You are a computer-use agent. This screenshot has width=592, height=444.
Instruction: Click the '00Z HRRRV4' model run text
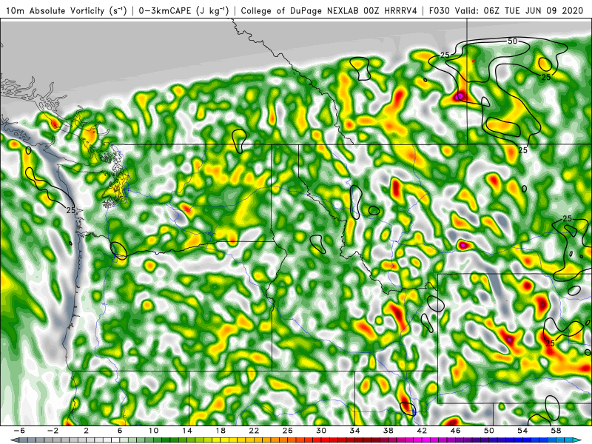click(x=390, y=11)
